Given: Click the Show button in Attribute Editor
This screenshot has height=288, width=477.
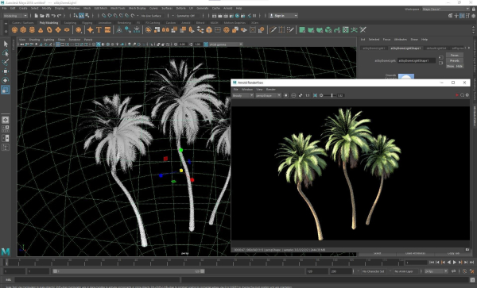Looking at the screenshot, I should [x=450, y=66].
